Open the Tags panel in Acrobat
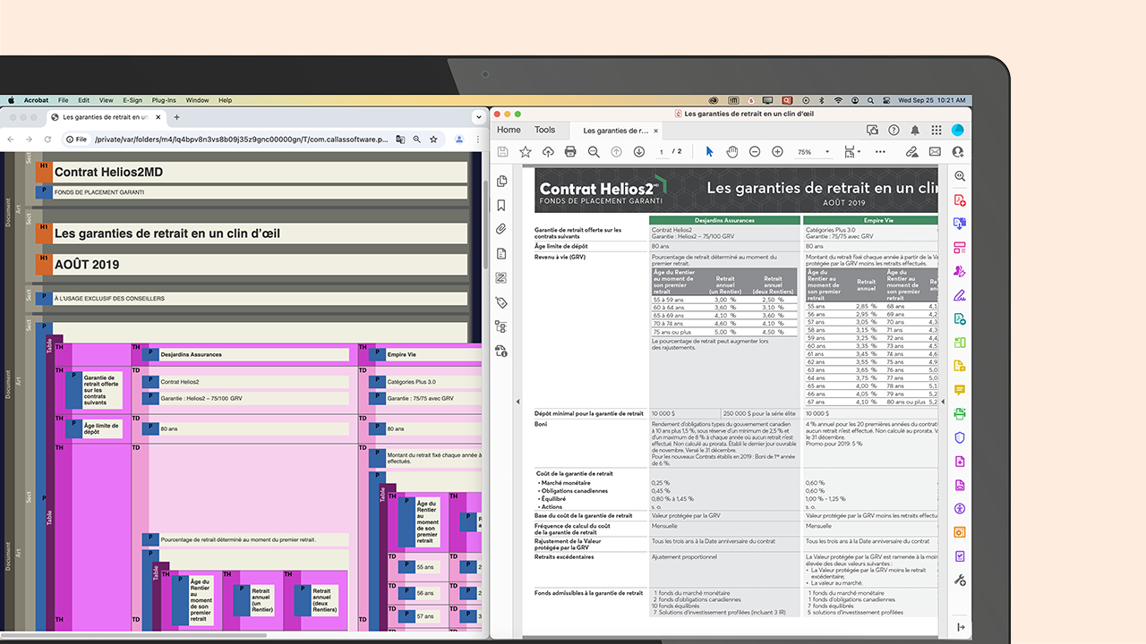 click(502, 303)
